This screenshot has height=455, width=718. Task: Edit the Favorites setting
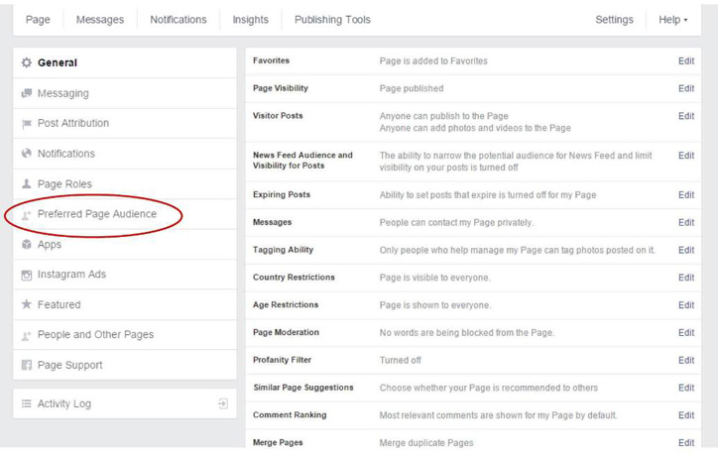click(686, 60)
